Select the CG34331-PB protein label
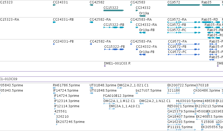Image resolution: width=223 pixels, height=131 pixels. 63,41
